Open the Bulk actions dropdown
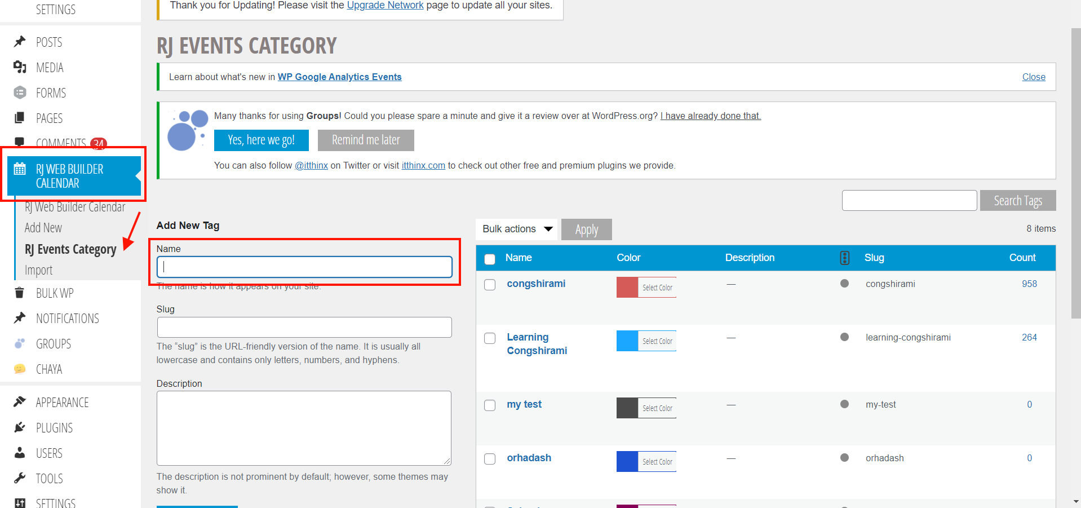1081x508 pixels. 516,229
